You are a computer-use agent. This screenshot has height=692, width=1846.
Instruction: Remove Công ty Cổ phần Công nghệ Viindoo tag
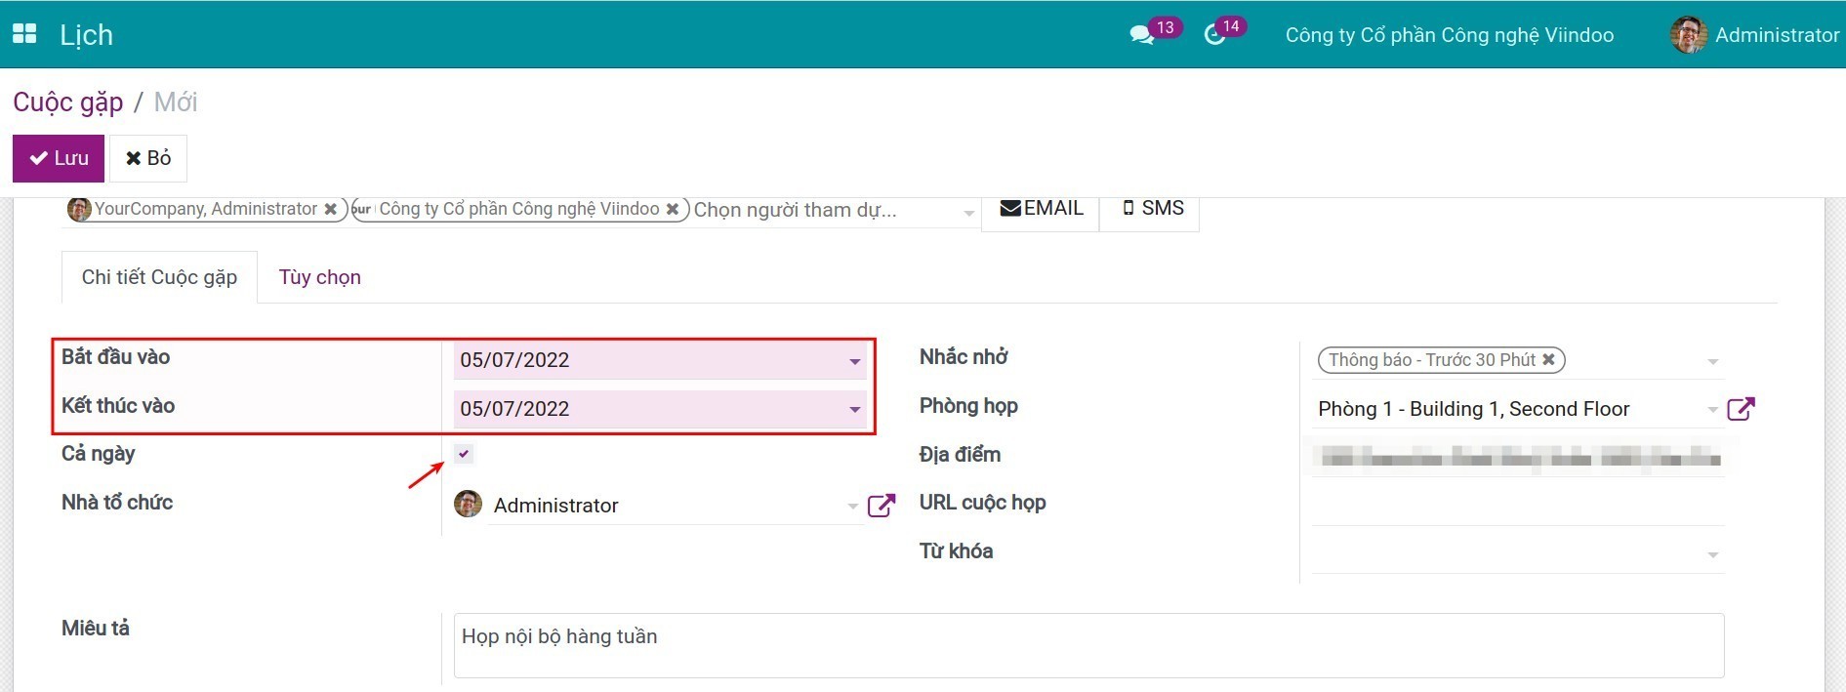click(673, 209)
